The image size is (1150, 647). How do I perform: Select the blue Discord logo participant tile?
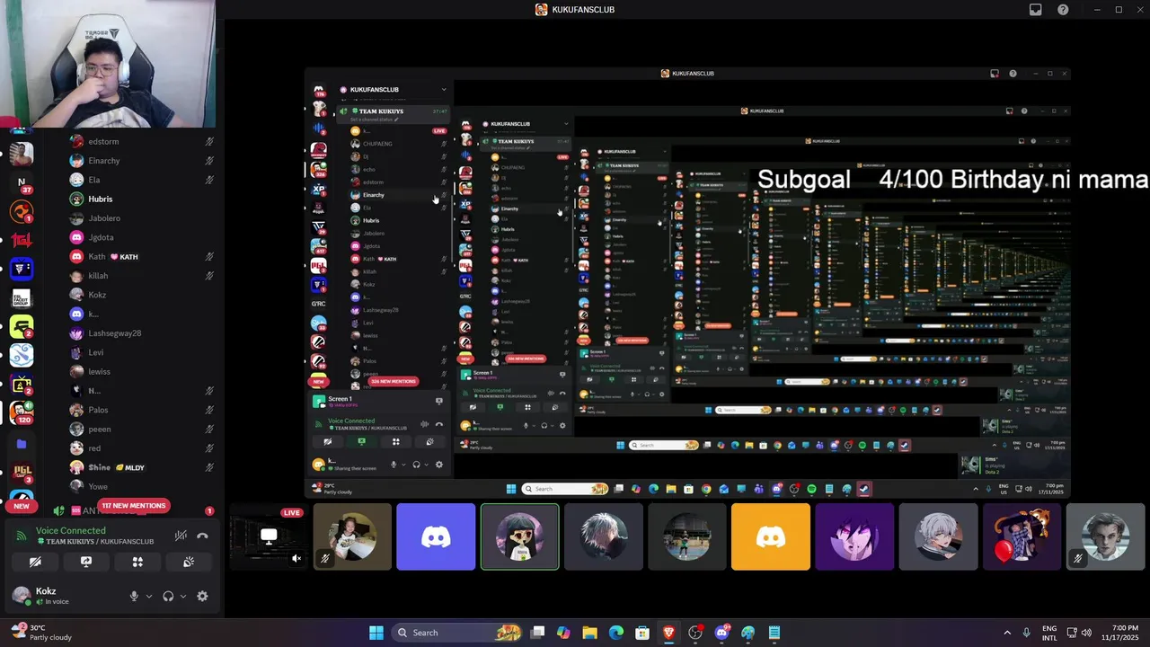pos(436,536)
